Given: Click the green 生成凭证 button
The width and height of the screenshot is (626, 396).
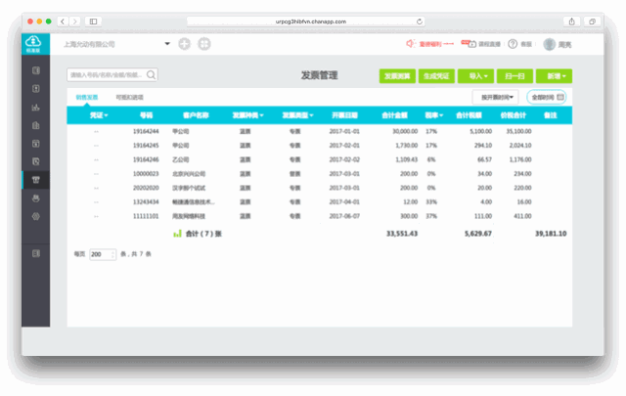Looking at the screenshot, I should (435, 74).
